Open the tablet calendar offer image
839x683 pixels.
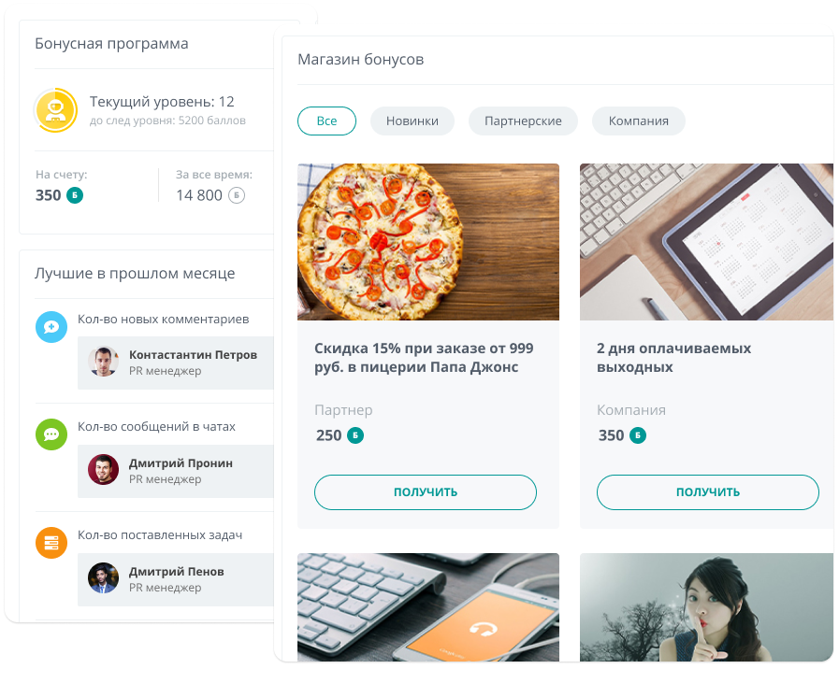click(x=706, y=242)
